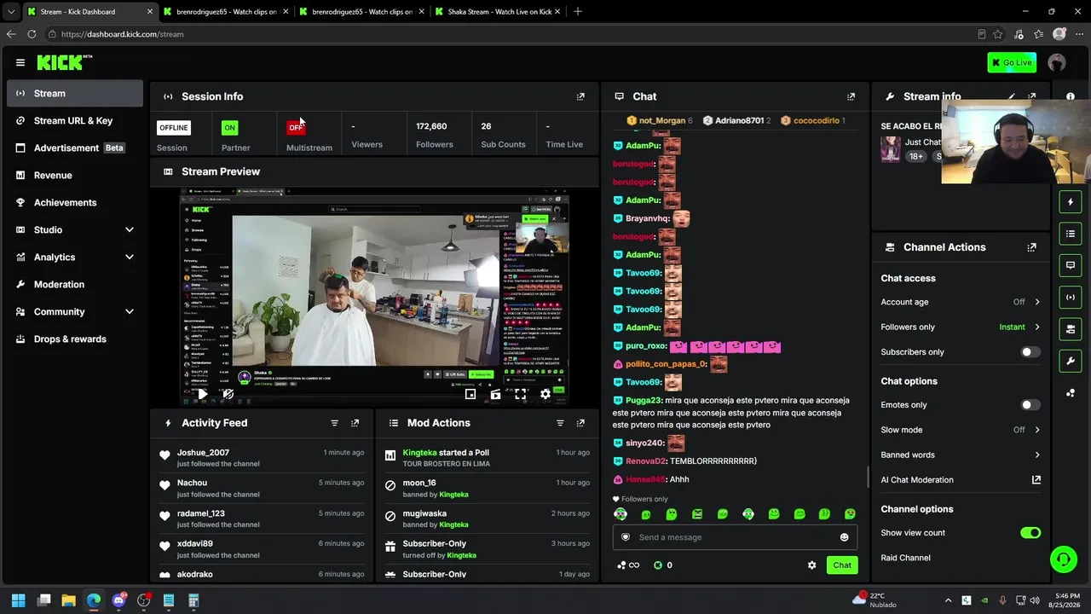Focus the browser address bar
The height and width of the screenshot is (614, 1091).
click(511, 34)
